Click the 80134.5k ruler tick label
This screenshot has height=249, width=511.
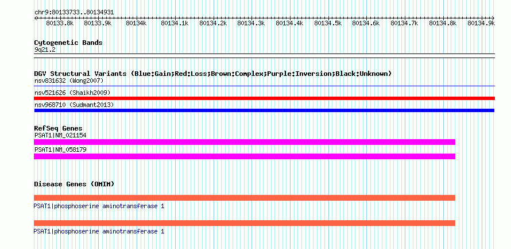point(327,23)
